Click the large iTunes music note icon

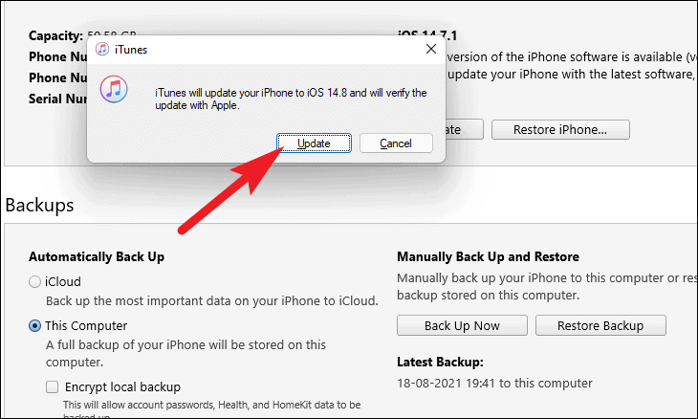point(114,89)
